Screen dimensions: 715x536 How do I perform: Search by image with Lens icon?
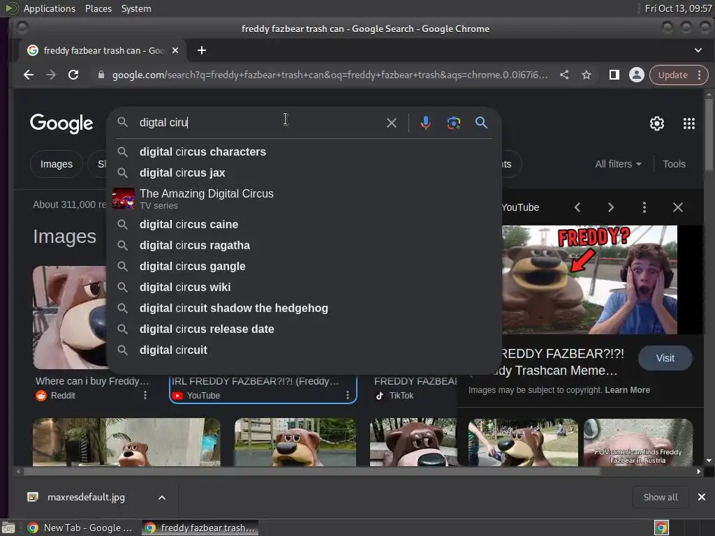coord(454,123)
